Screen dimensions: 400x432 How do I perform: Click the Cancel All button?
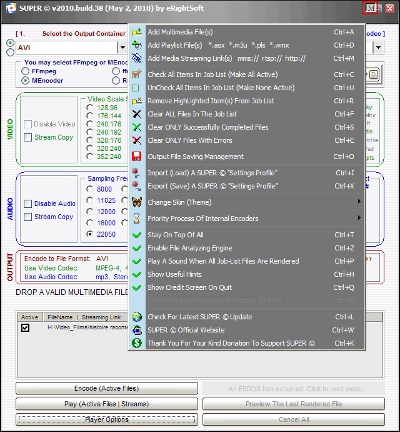point(294,420)
